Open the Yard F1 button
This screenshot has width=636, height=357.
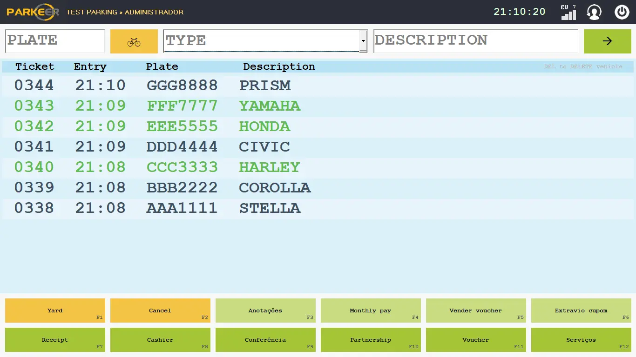(x=55, y=311)
